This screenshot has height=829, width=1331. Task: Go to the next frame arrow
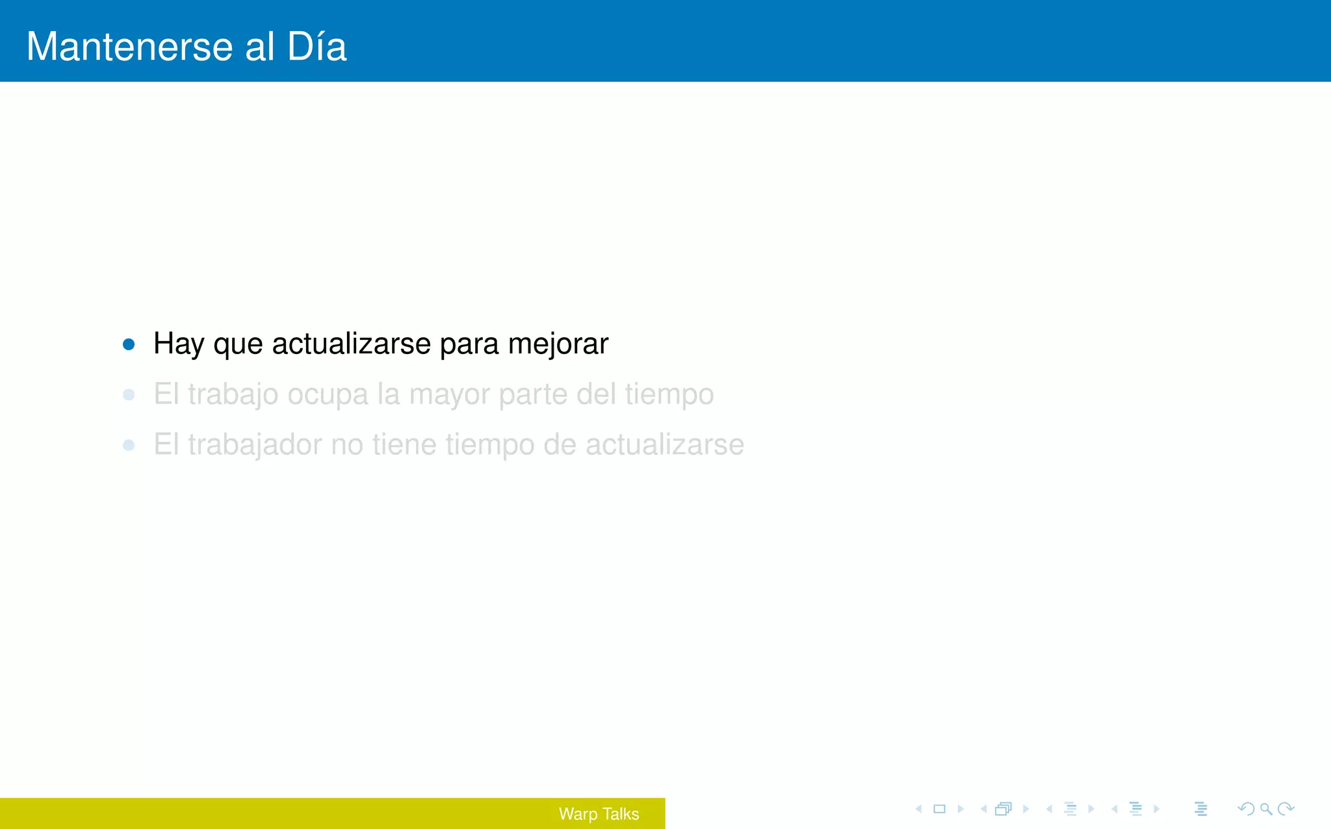1026,809
